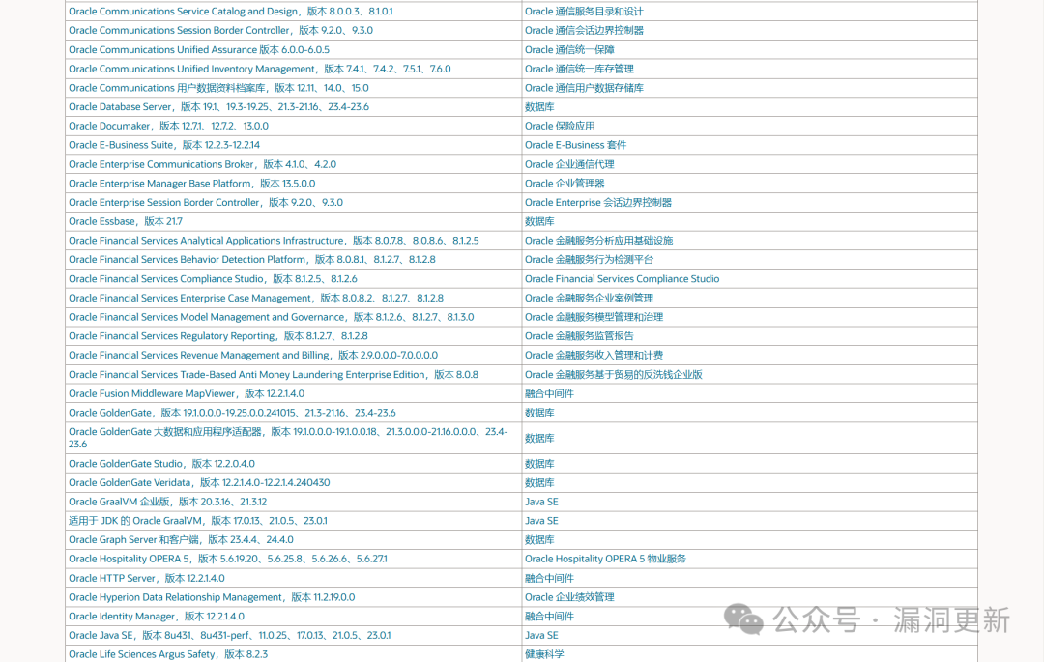Click Financial Services Model Management and Governance
The width and height of the screenshot is (1044, 662).
[x=271, y=317]
